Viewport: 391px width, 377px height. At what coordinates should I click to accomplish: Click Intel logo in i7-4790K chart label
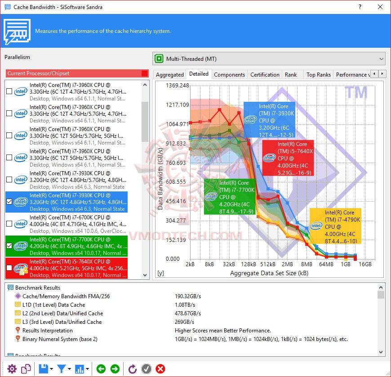click(316, 226)
